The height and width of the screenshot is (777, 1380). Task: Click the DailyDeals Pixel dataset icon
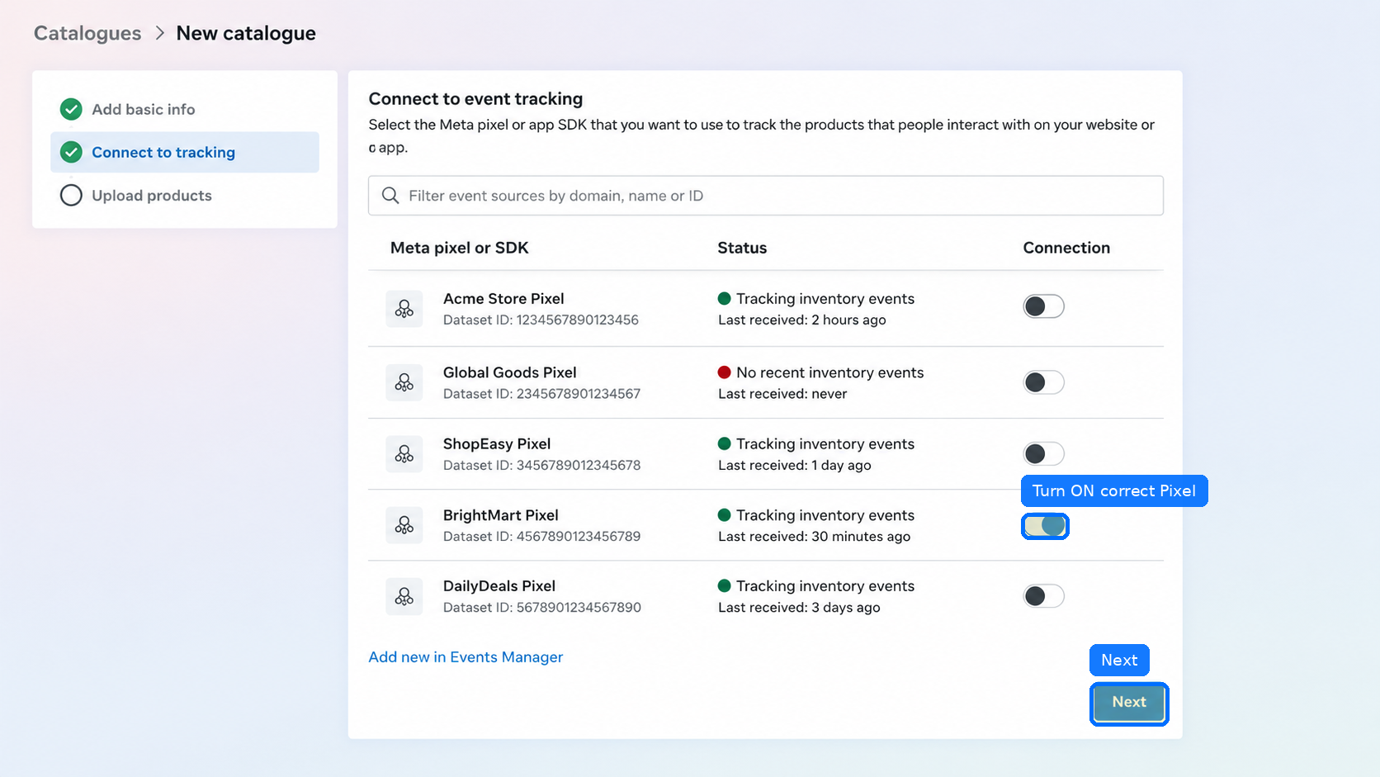tap(404, 596)
